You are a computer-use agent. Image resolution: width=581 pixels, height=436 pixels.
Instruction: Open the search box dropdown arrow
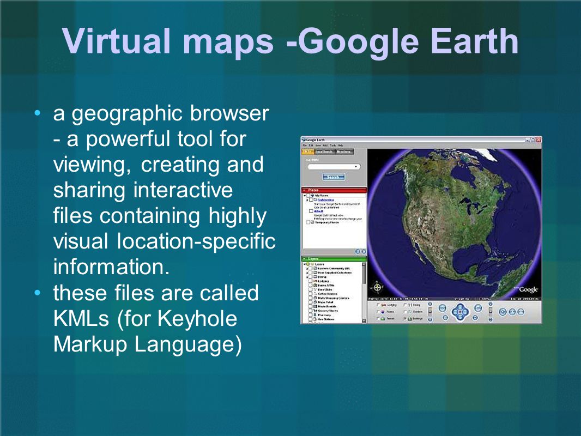(356, 167)
